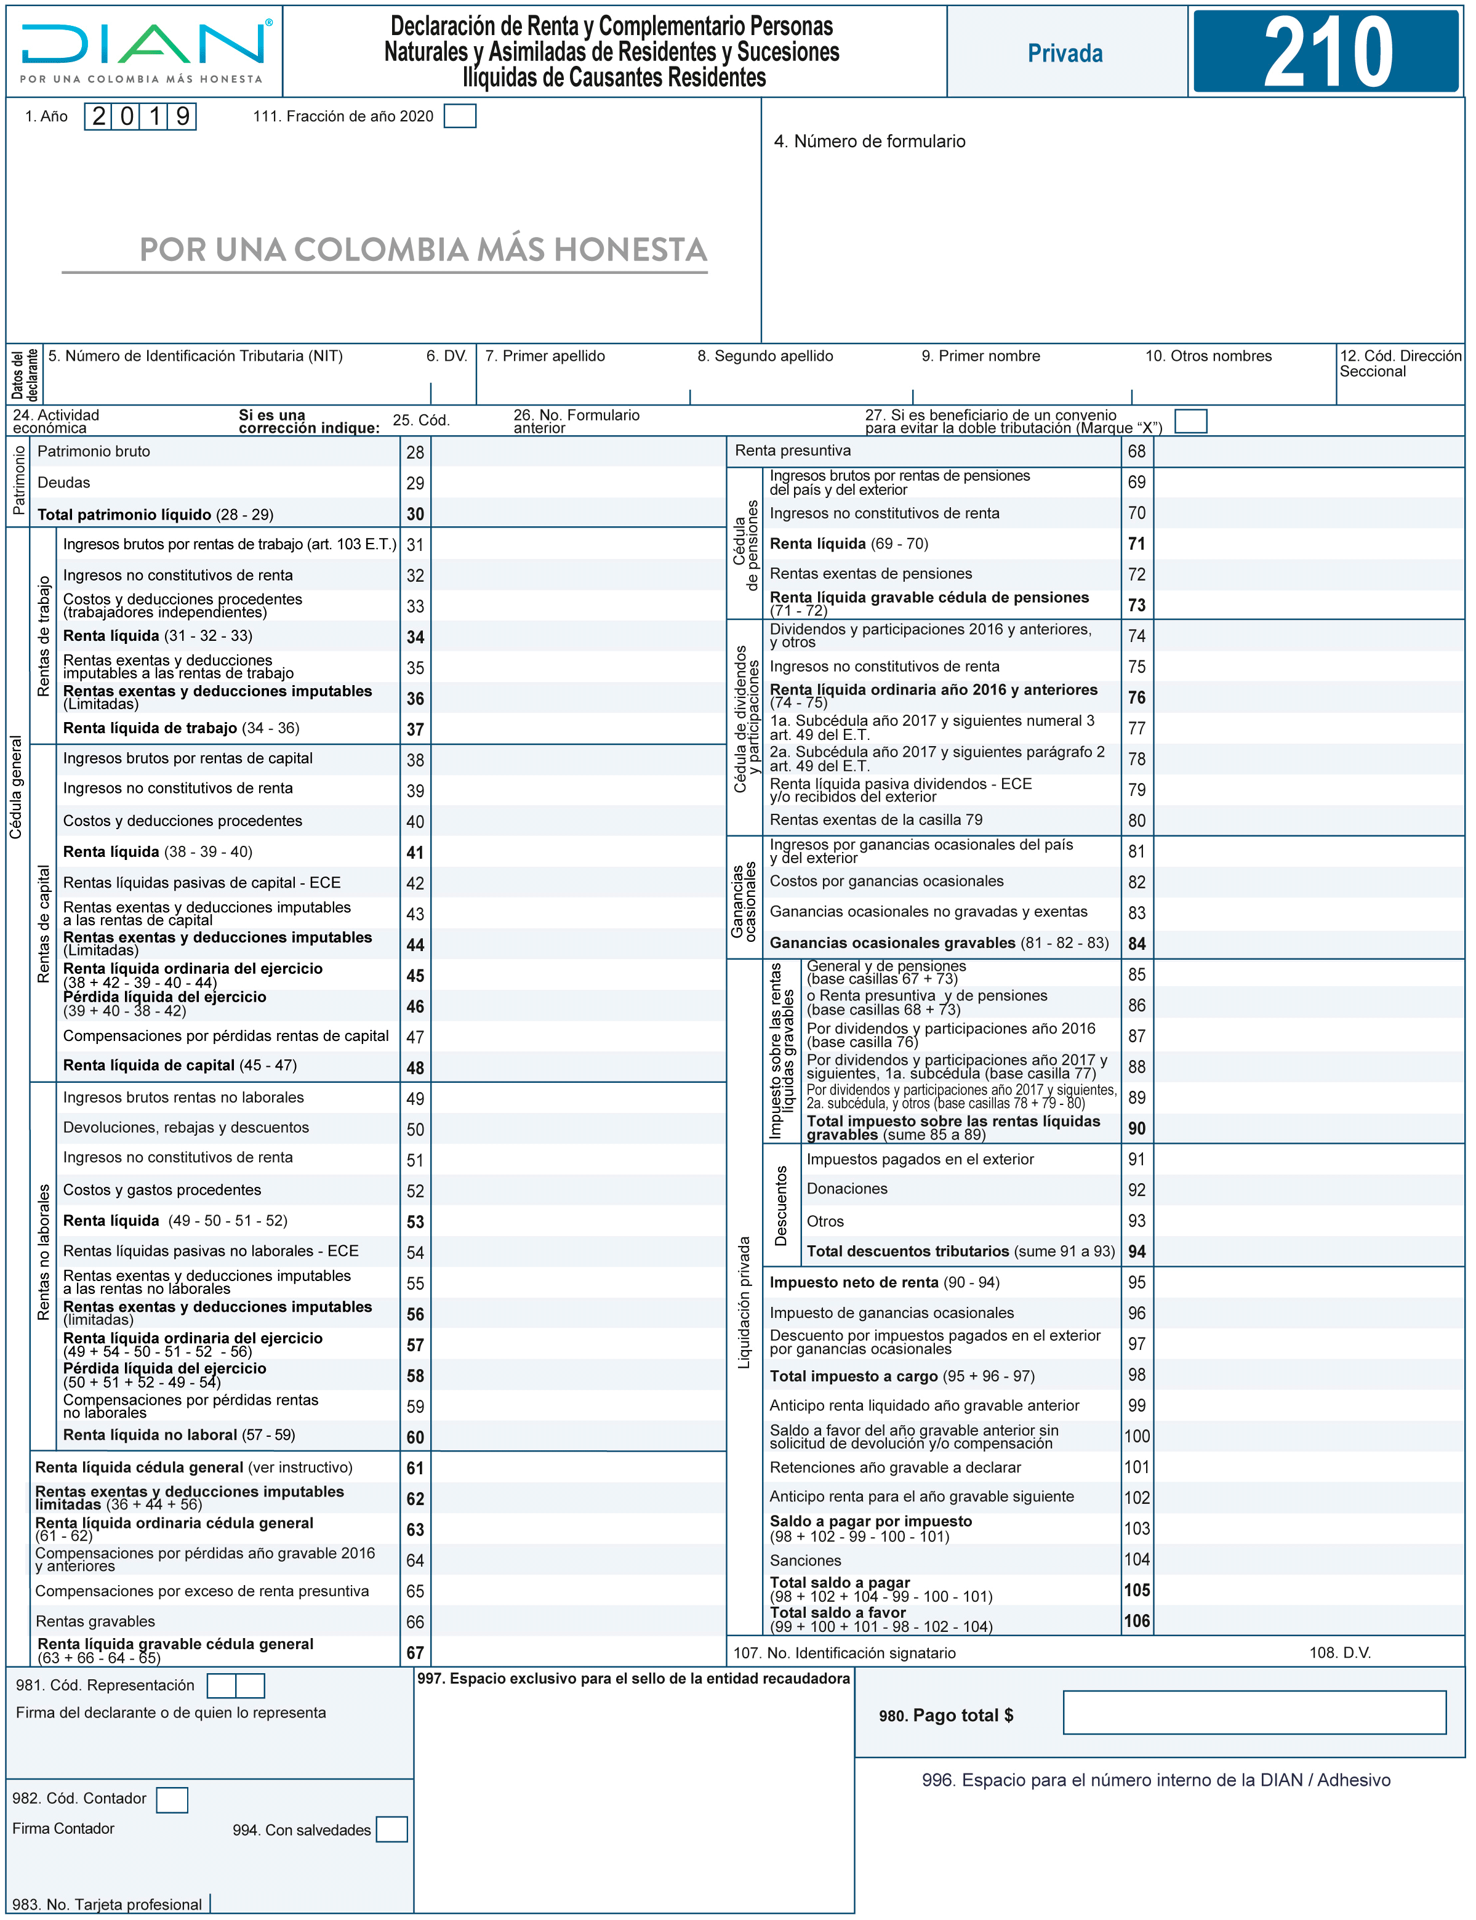Image resolution: width=1476 pixels, height=1920 pixels.
Task: Click the Cód. Contador box
Action: tap(172, 1799)
